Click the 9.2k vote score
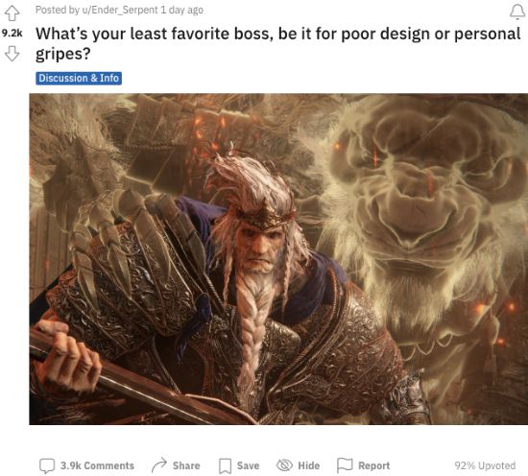Screen dimensions: 528x476 (12, 34)
